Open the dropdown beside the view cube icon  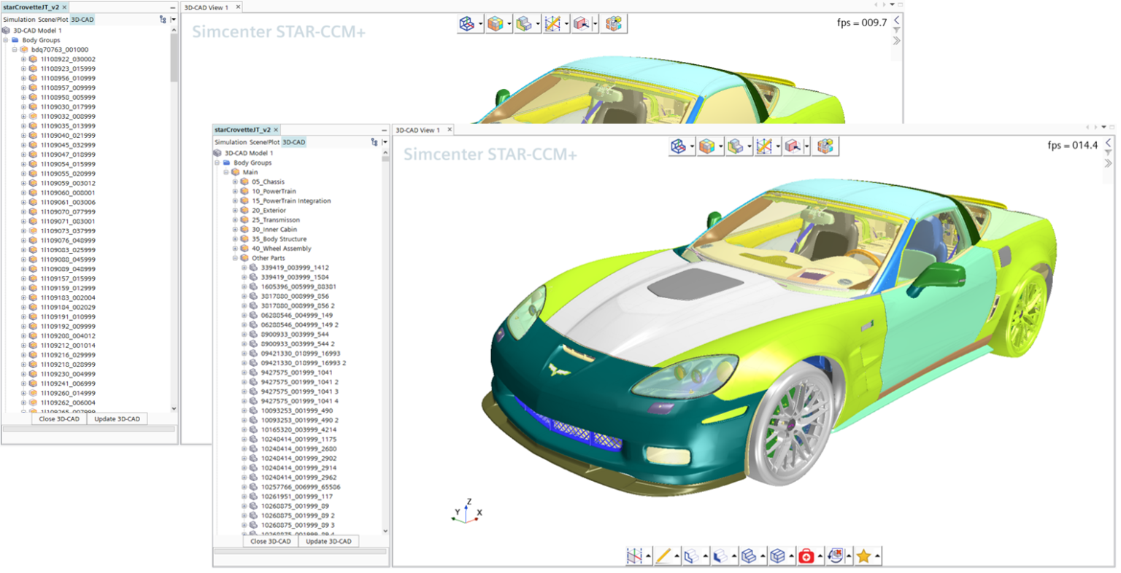coord(692,146)
